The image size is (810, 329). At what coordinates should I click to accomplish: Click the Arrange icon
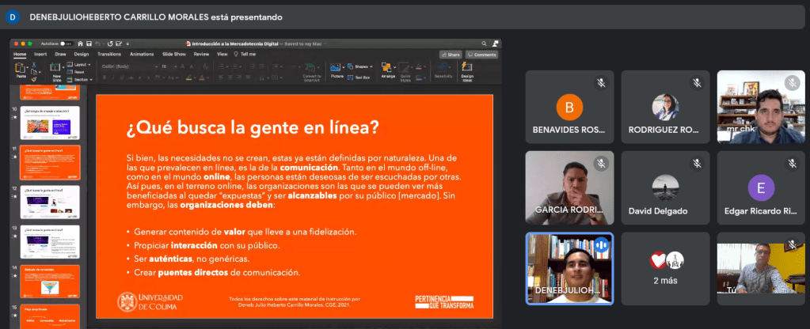point(387,70)
